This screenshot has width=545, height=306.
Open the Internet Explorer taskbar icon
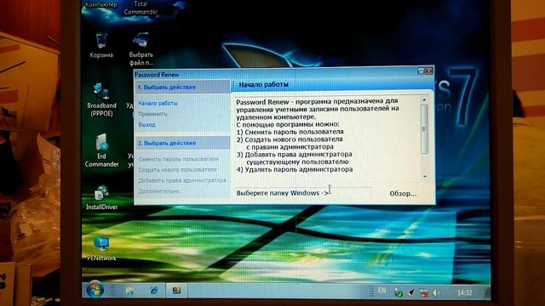click(153, 291)
